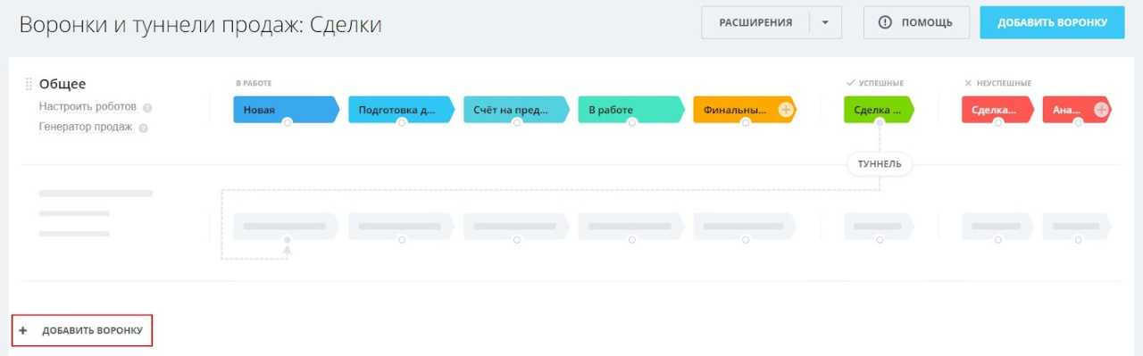This screenshot has width=1143, height=356.
Task: Click the Общее funnel name
Action: point(63,84)
